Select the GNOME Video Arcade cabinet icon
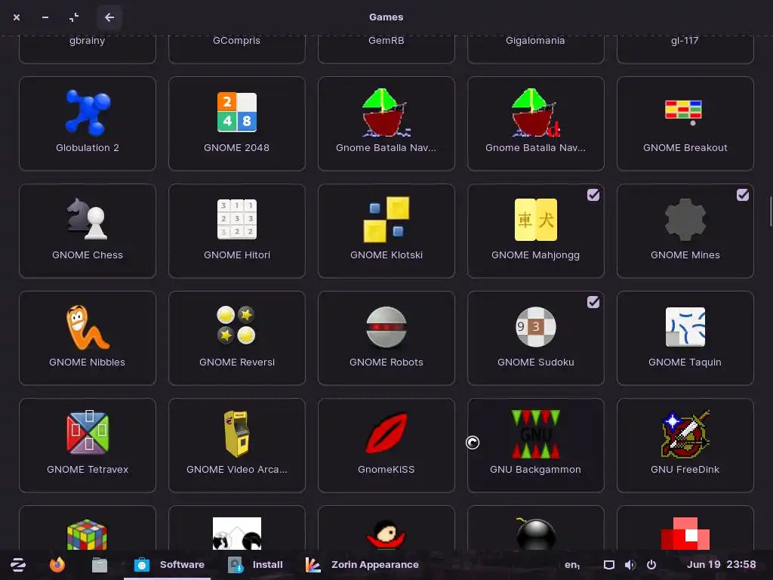 236,433
